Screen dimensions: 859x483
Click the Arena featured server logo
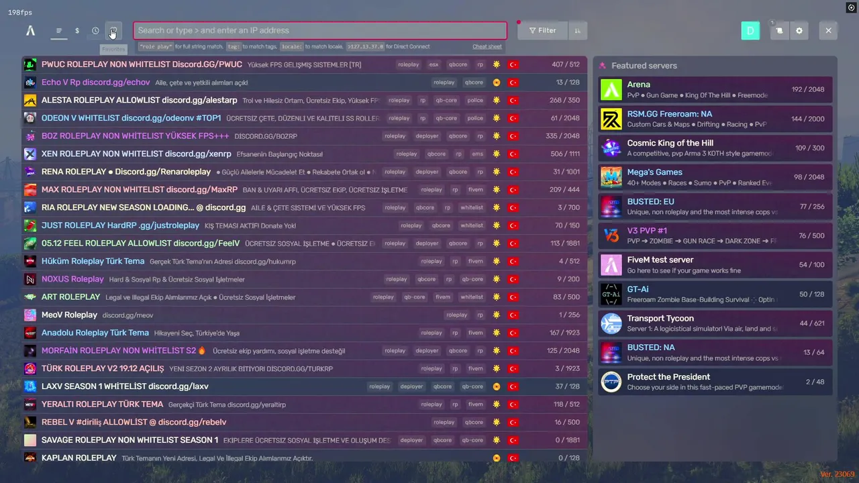click(611, 89)
